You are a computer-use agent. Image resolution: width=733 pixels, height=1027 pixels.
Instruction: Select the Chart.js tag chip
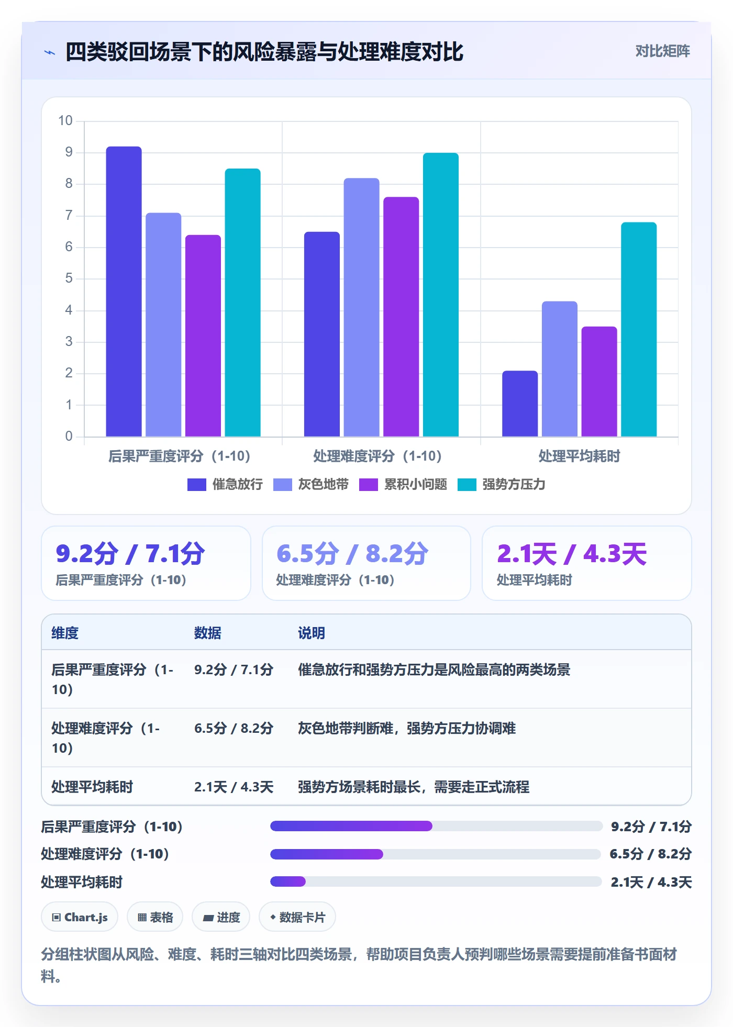tap(80, 917)
